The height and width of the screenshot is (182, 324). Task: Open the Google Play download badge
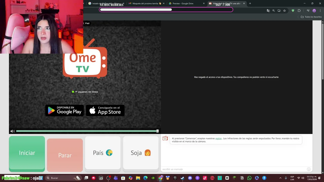[65, 110]
